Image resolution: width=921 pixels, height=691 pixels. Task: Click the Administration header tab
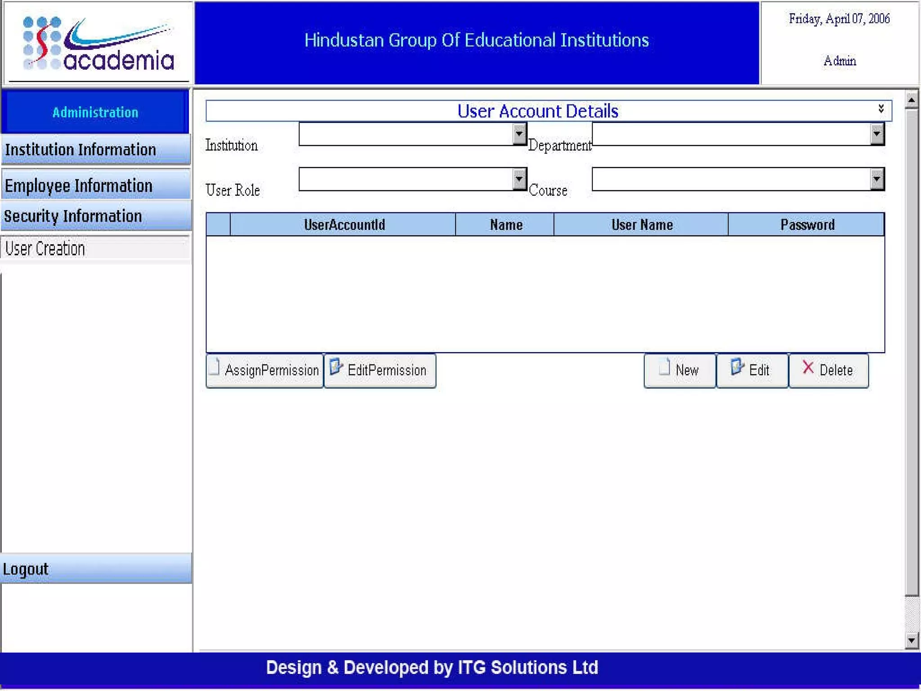pyautogui.click(x=95, y=112)
